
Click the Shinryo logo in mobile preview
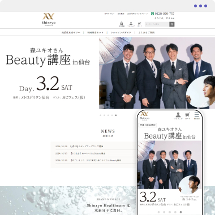click(x=144, y=116)
